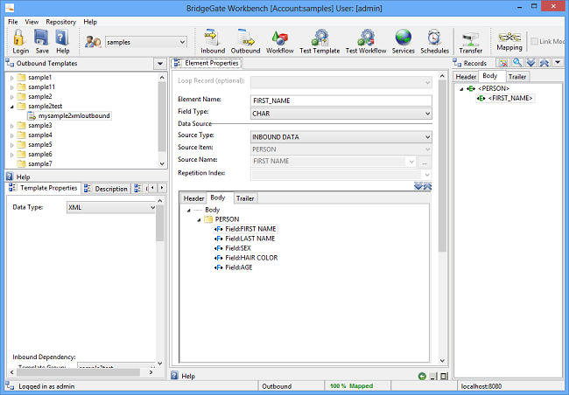Click the Transfer toolbar icon
Image resolution: width=569 pixels, height=395 pixels.
[471, 38]
